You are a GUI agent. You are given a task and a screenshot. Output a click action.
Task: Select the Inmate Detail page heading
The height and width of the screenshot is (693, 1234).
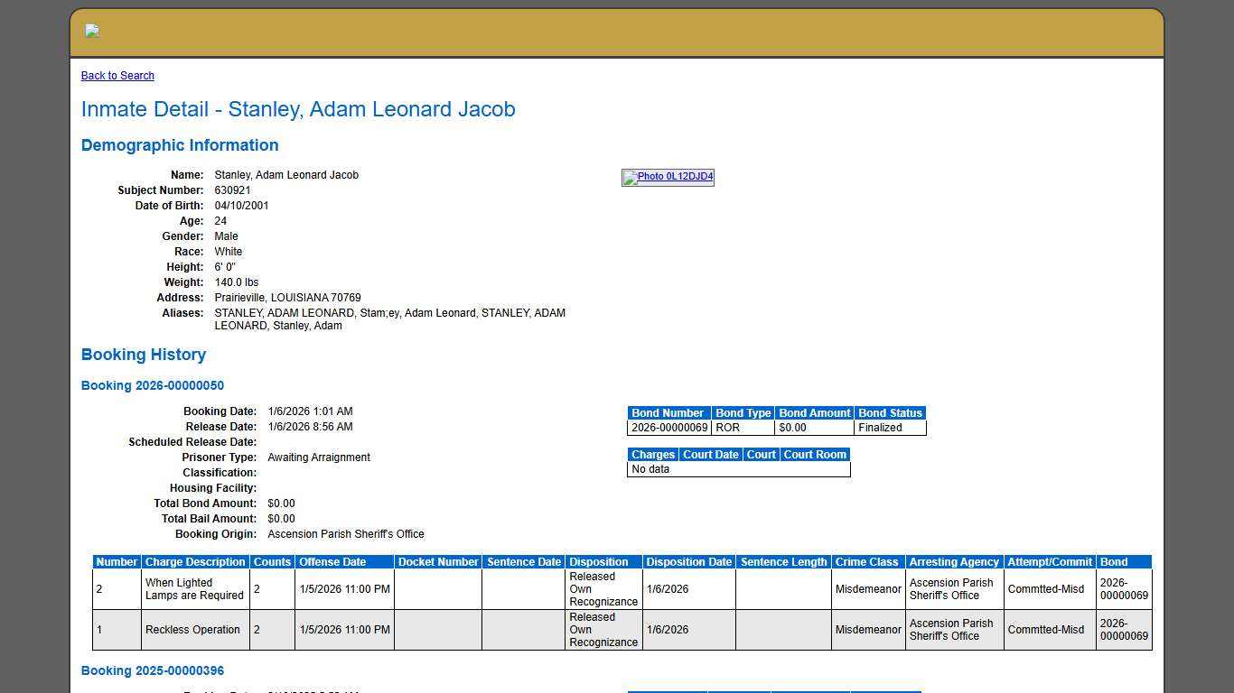[298, 109]
